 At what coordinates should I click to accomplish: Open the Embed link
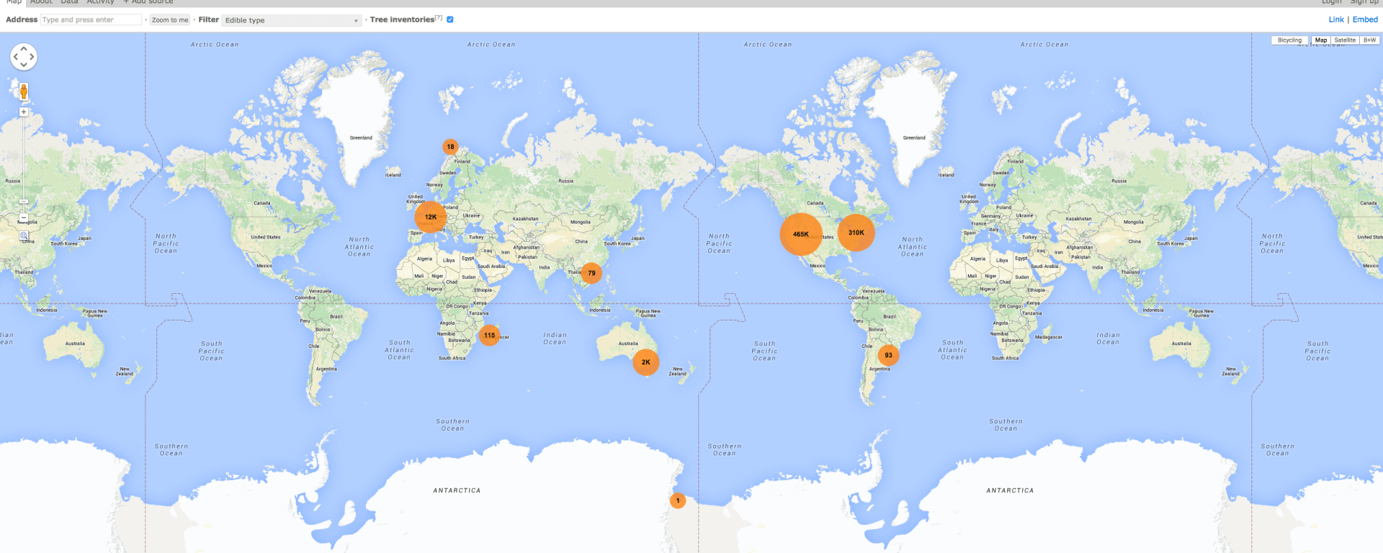[x=1365, y=19]
